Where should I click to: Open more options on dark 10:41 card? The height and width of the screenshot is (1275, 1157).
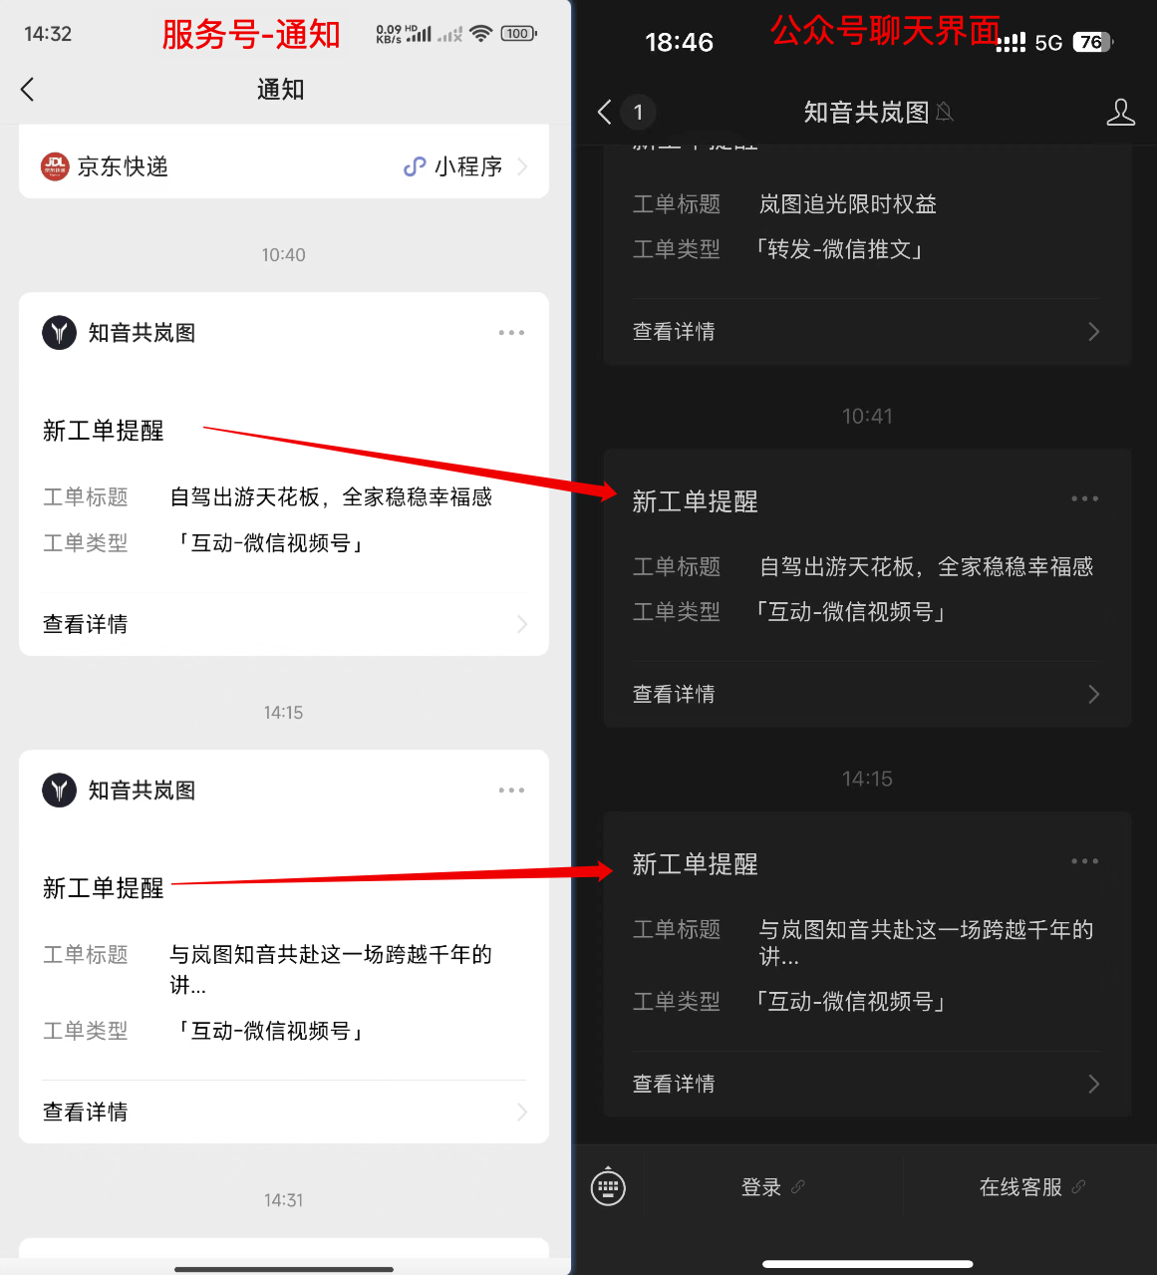(1084, 498)
